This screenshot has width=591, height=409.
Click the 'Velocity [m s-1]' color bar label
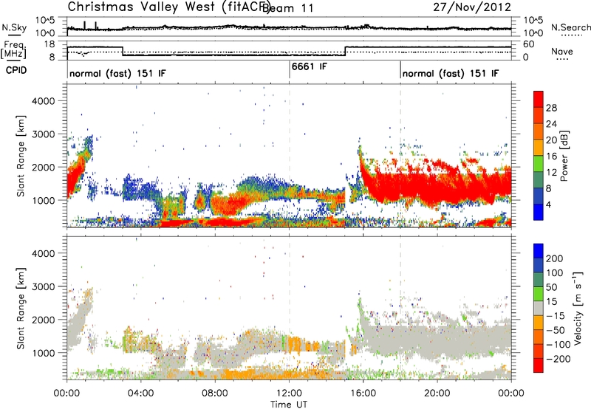(x=578, y=308)
